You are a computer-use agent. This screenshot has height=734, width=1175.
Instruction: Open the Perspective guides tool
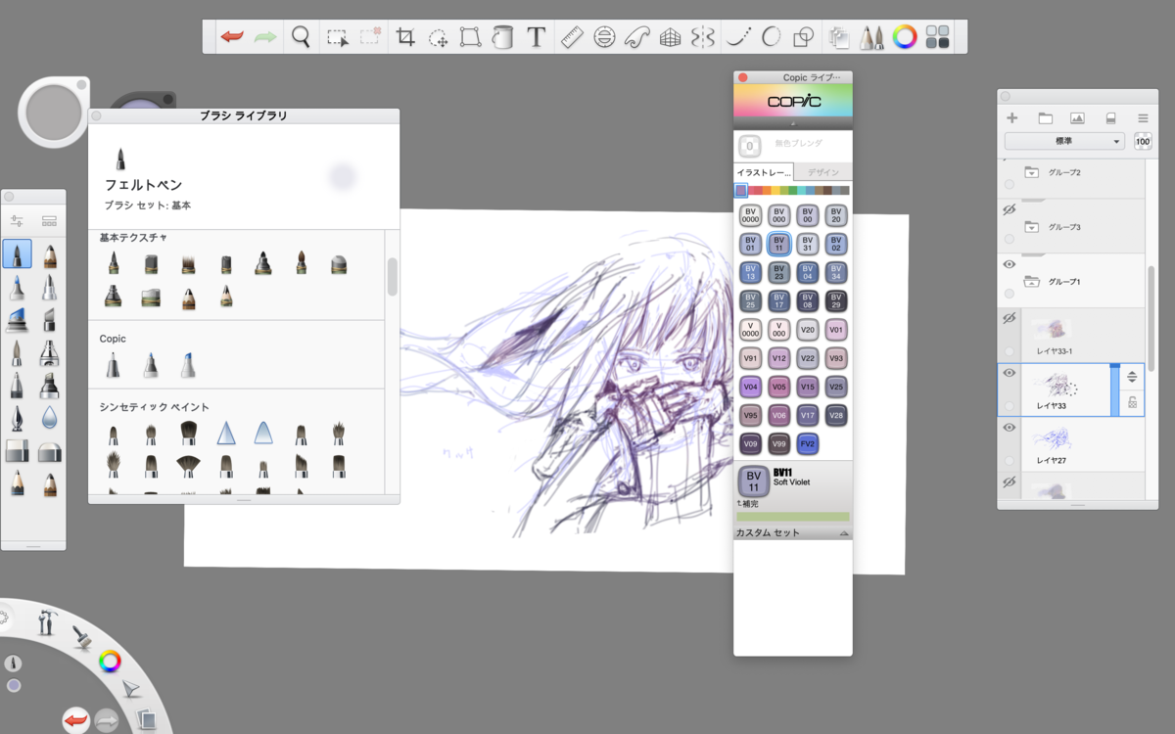click(x=670, y=37)
